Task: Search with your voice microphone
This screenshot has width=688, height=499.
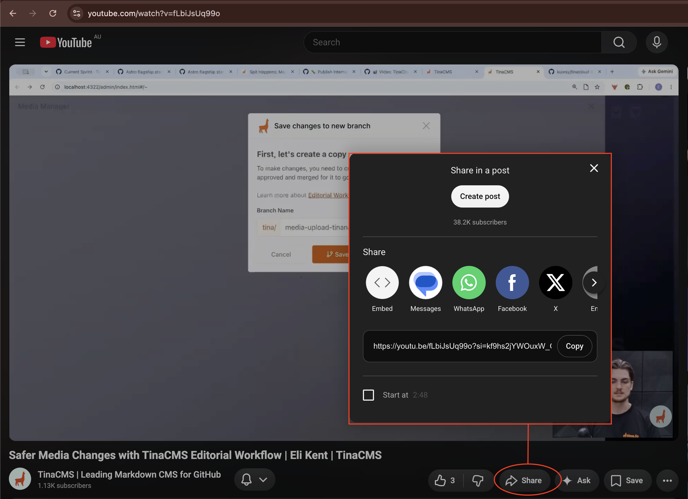Action: click(656, 42)
